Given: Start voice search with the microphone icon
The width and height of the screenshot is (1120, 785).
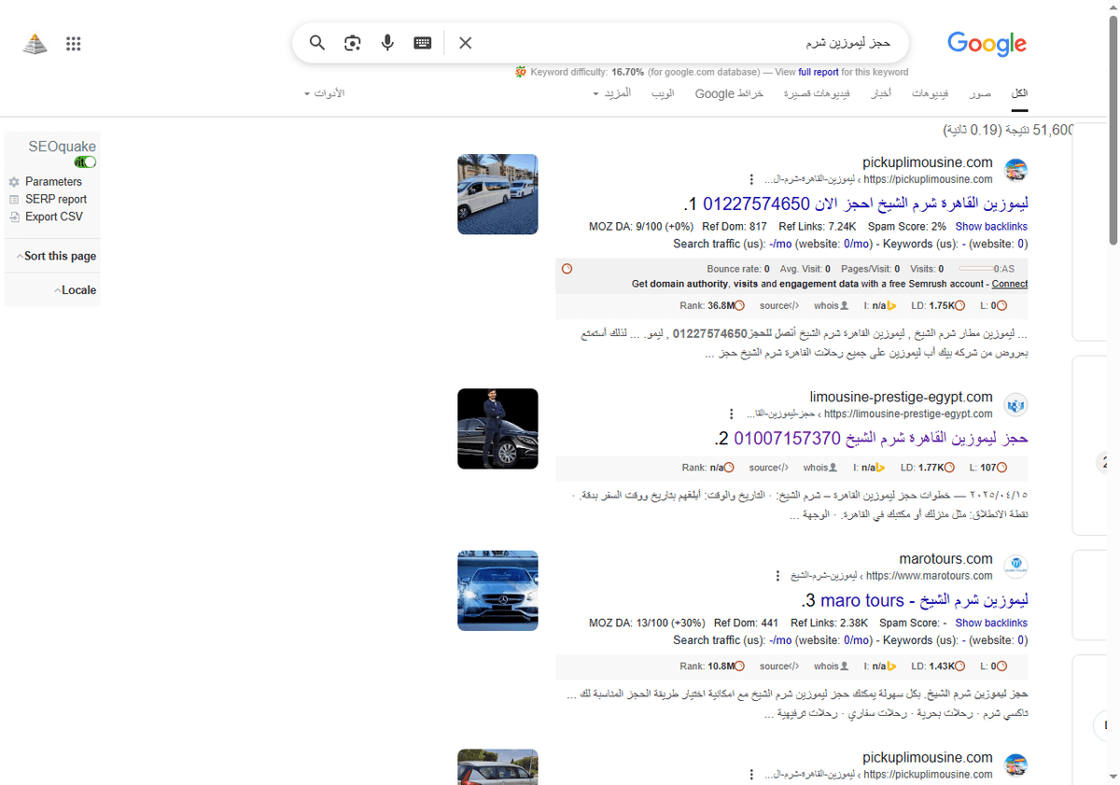Looking at the screenshot, I should coord(387,42).
